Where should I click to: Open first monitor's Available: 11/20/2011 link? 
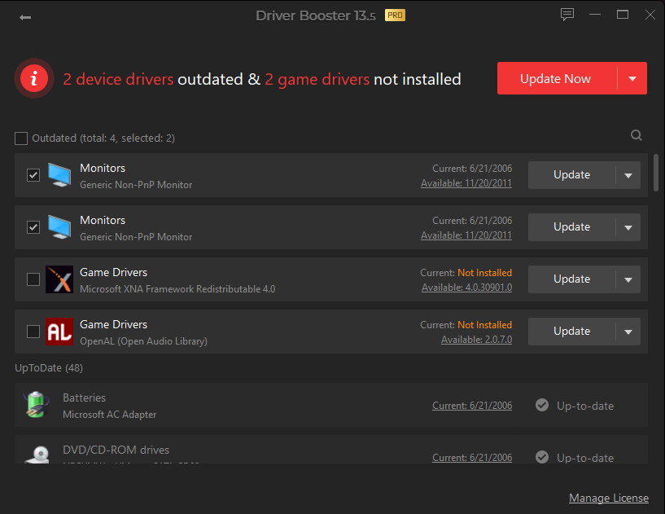coord(466,183)
